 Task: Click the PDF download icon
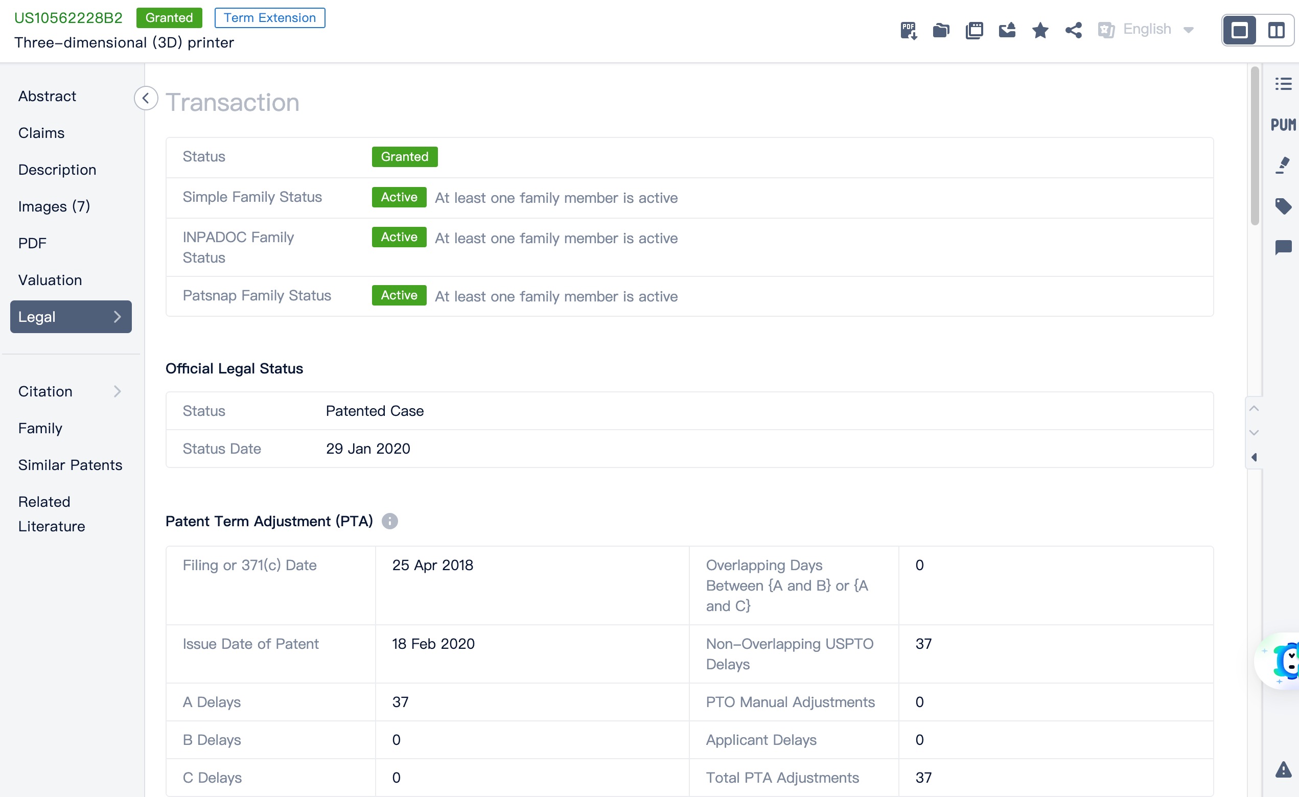coord(909,30)
